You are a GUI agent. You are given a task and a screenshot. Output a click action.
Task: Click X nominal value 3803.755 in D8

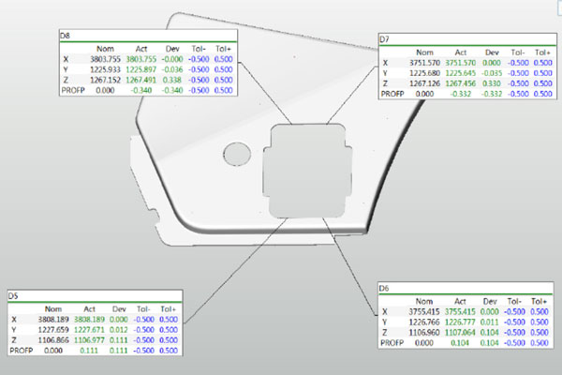(104, 57)
